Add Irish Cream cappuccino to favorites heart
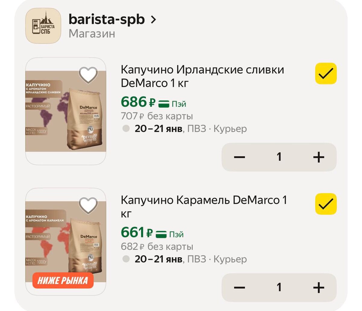Image resolution: width=362 pixels, height=311 pixels. (x=88, y=75)
